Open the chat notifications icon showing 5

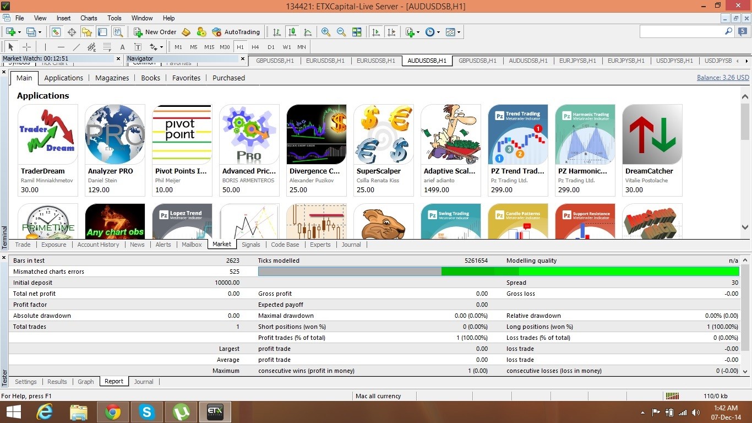coord(743,32)
